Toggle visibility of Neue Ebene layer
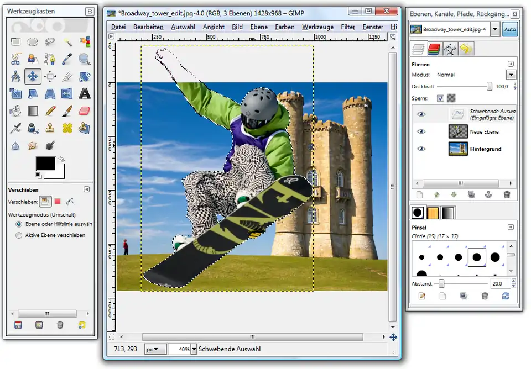 click(421, 131)
